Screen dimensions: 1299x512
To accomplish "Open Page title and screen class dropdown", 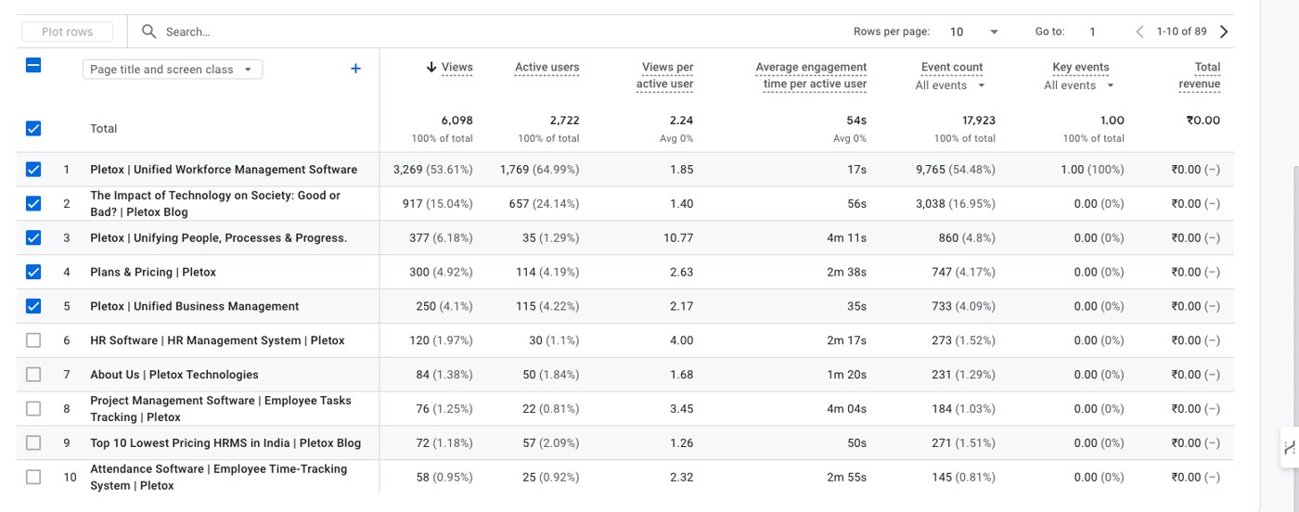I will click(173, 70).
